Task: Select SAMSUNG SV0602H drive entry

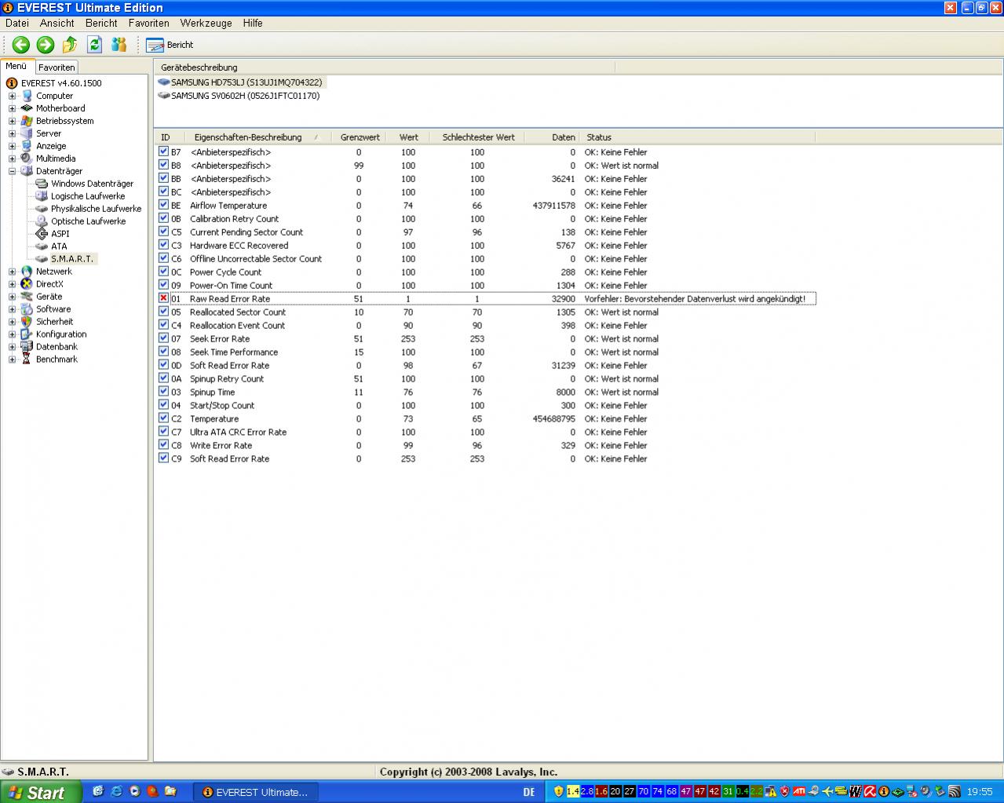Action: pos(238,96)
